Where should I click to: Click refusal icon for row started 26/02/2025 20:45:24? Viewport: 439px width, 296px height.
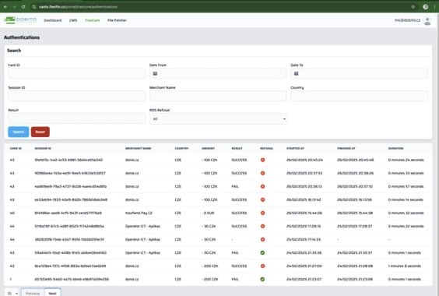[x=262, y=160]
